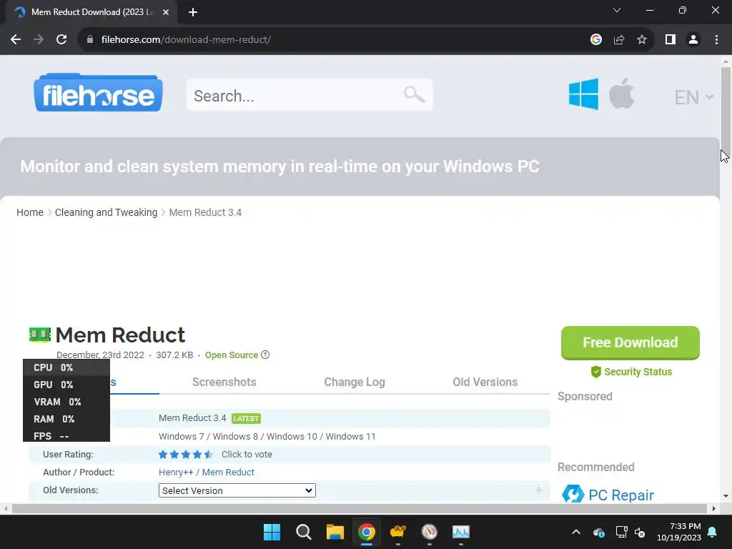Switch to Windows software section icon
Screen dimensions: 732x549
tap(583, 94)
